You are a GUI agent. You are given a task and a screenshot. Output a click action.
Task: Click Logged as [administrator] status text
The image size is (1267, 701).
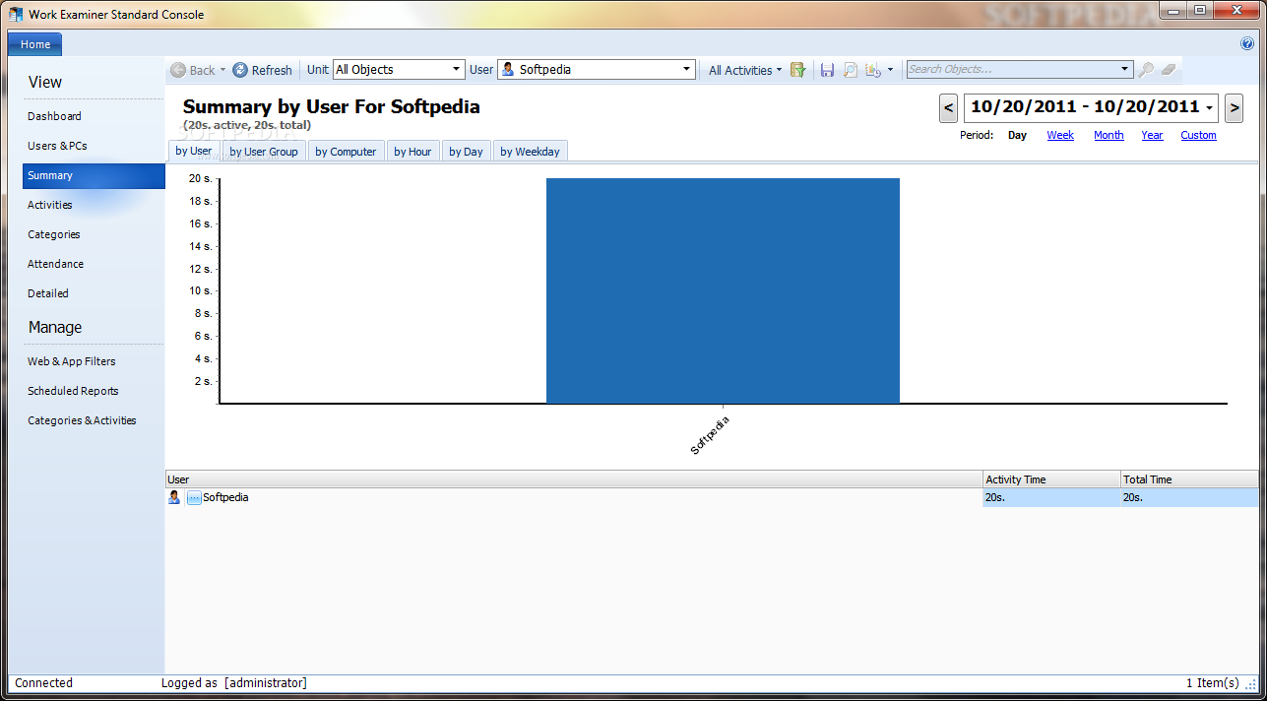click(234, 682)
